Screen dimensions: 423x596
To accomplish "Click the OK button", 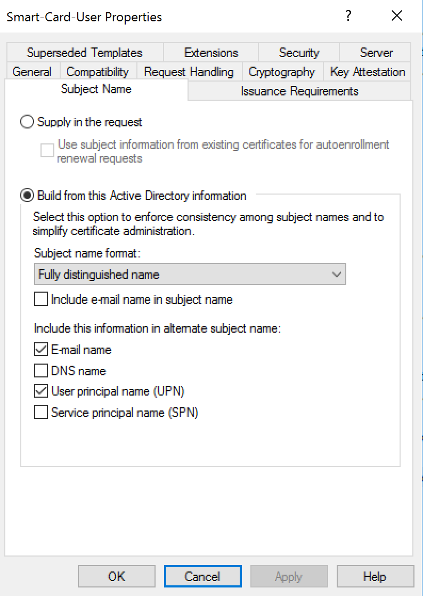I will pos(116,576).
